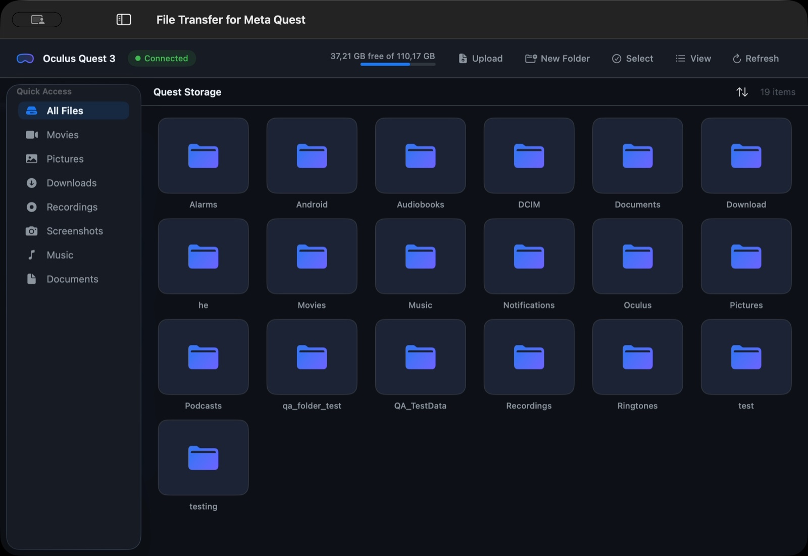This screenshot has height=556, width=808.
Task: Open Music in the sidebar
Action: coord(74,255)
